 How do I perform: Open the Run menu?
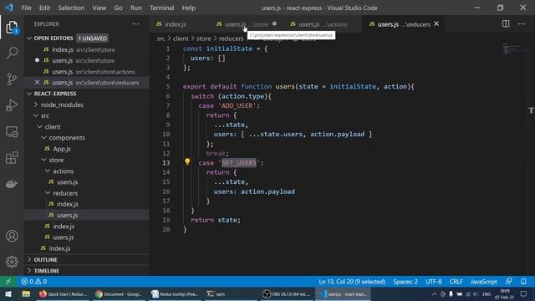(x=135, y=8)
